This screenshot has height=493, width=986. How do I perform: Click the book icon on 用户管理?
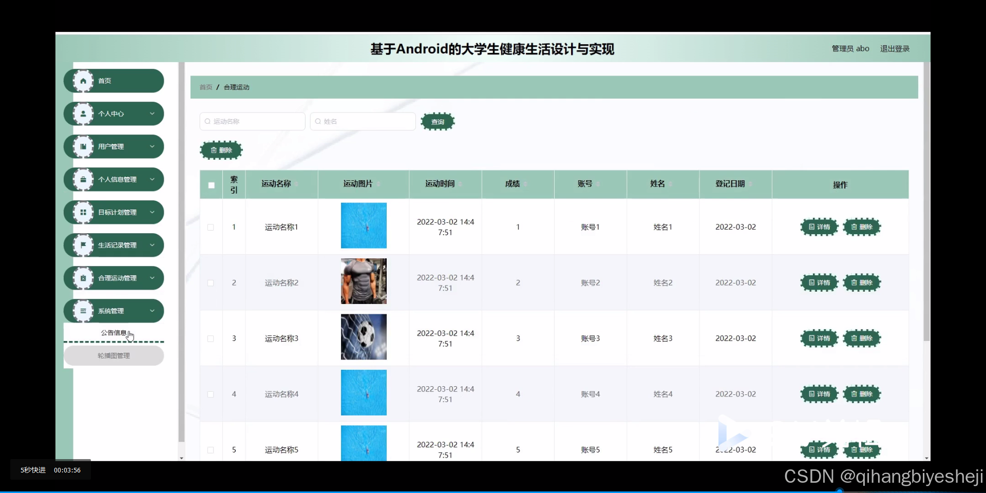point(83,146)
